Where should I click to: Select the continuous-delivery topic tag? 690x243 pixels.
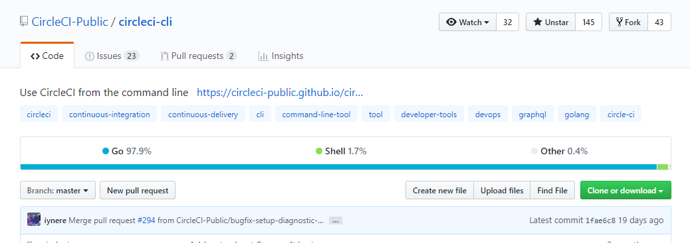pyautogui.click(x=203, y=115)
